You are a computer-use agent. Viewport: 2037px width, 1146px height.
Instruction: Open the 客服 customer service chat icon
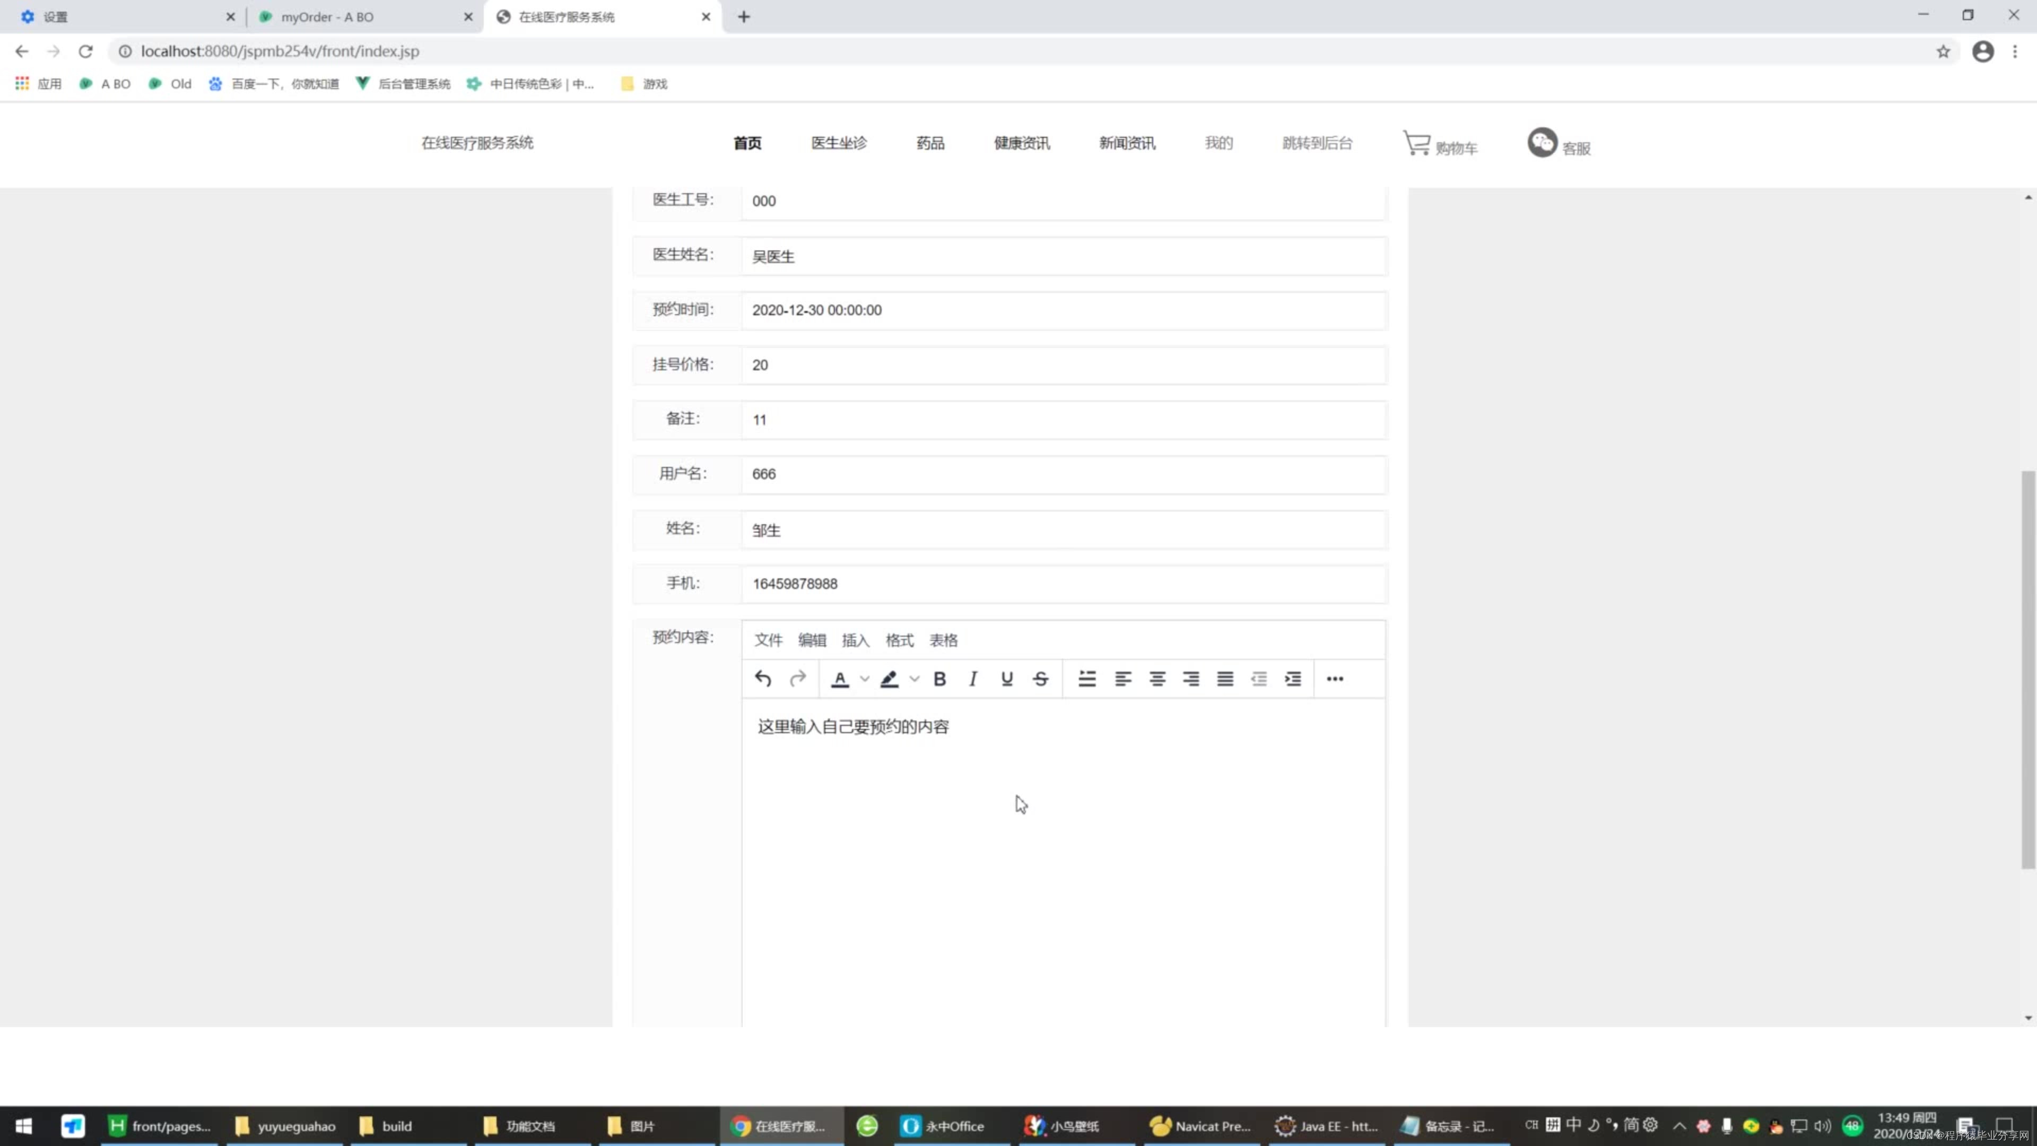(1542, 142)
